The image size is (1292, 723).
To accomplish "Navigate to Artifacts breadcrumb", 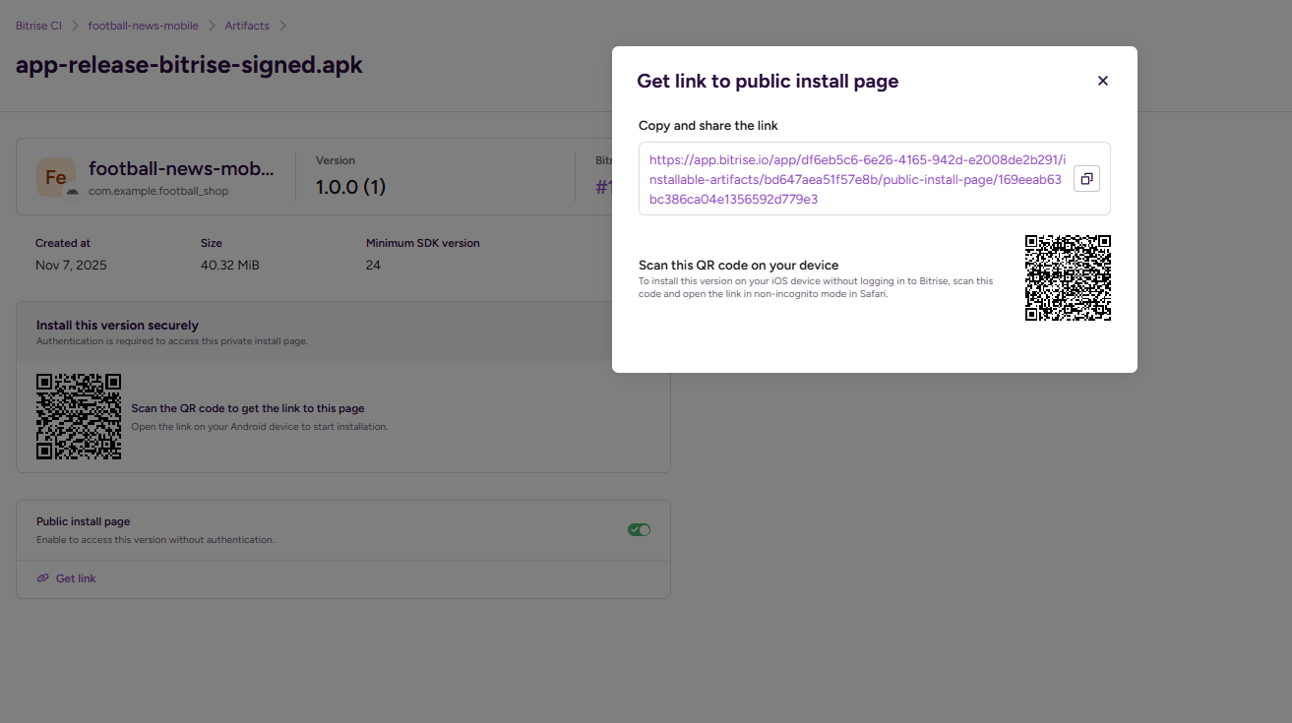I will [247, 26].
